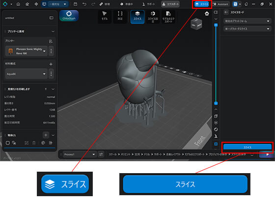
Task: Click the top handle of layer slider
Action: click(x=216, y=25)
